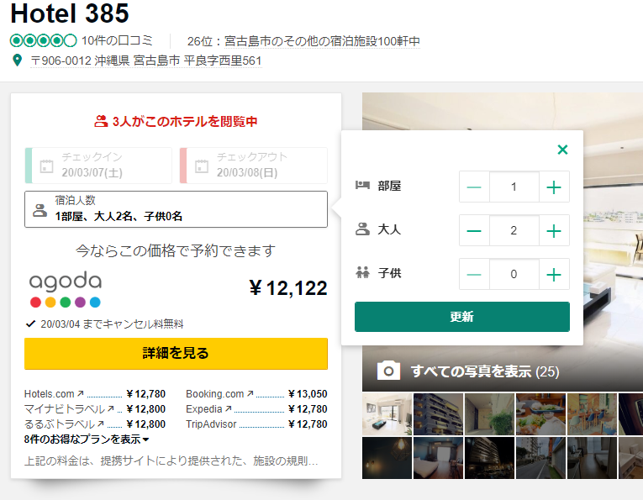This screenshot has height=500, width=643.
Task: Open the Expedia price link
Action: click(256, 409)
